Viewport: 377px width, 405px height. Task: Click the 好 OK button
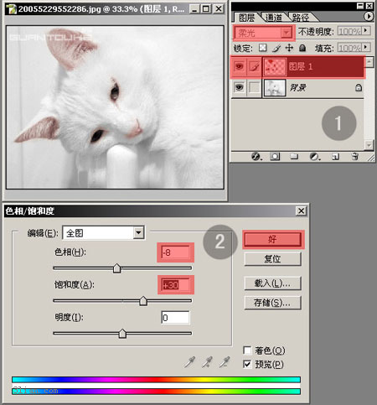coord(273,239)
